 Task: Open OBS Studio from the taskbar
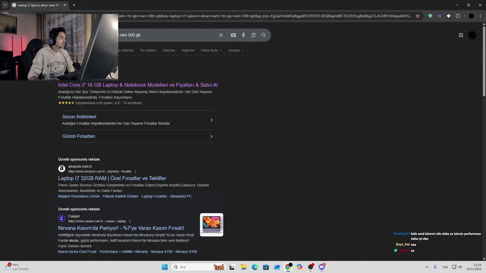point(311,267)
